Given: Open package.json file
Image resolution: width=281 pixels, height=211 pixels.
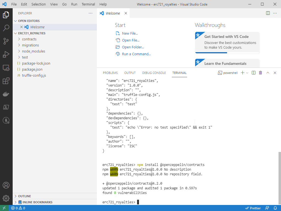Looking at the screenshot, I should click(x=55, y=69).
